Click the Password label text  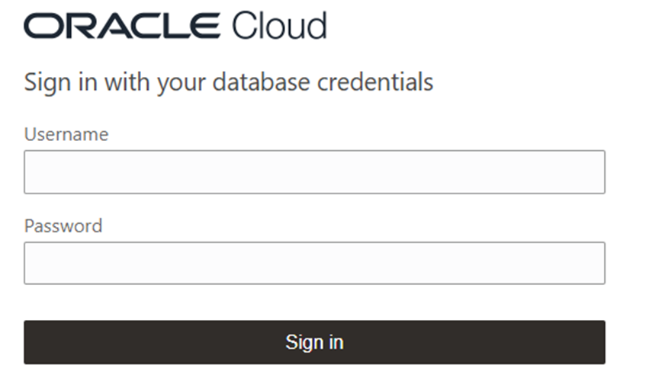(63, 226)
